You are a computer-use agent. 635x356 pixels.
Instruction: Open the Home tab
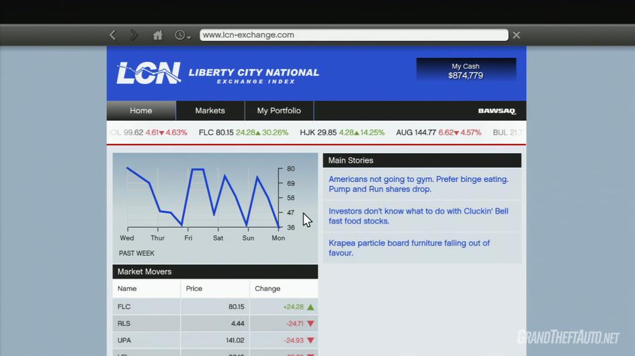[x=141, y=111]
